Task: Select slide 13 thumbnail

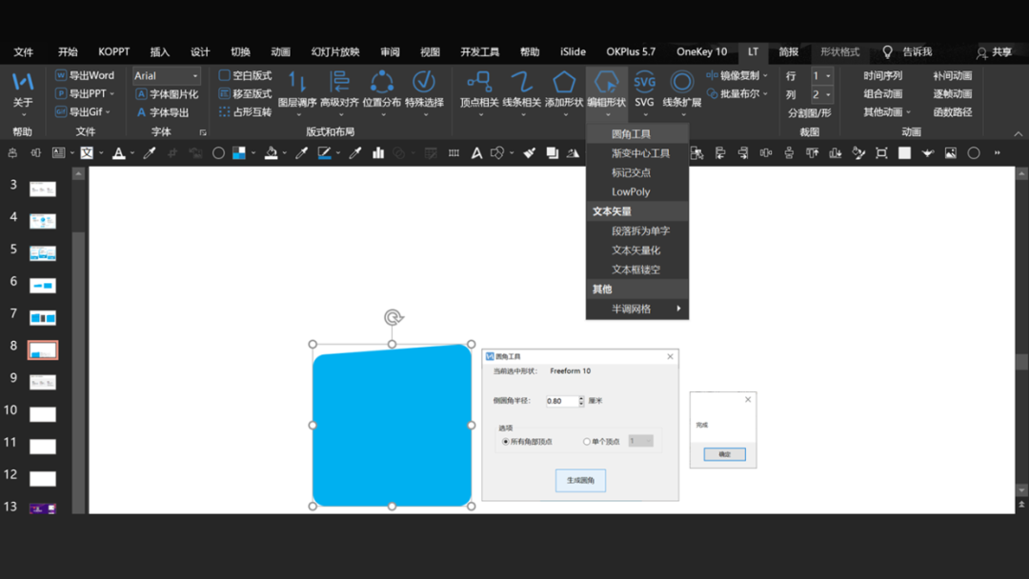Action: [43, 509]
